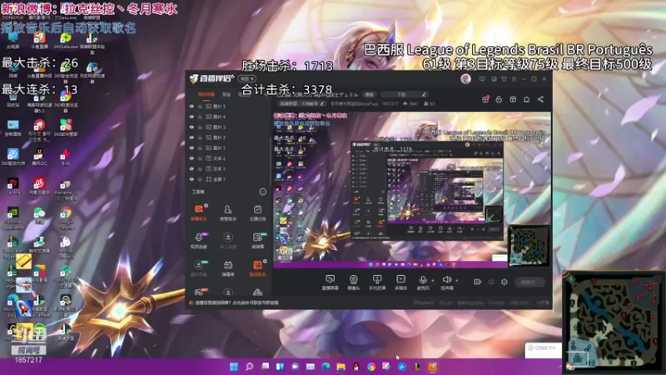Switch to the second scene tab
The image size is (666, 375).
click(x=226, y=94)
